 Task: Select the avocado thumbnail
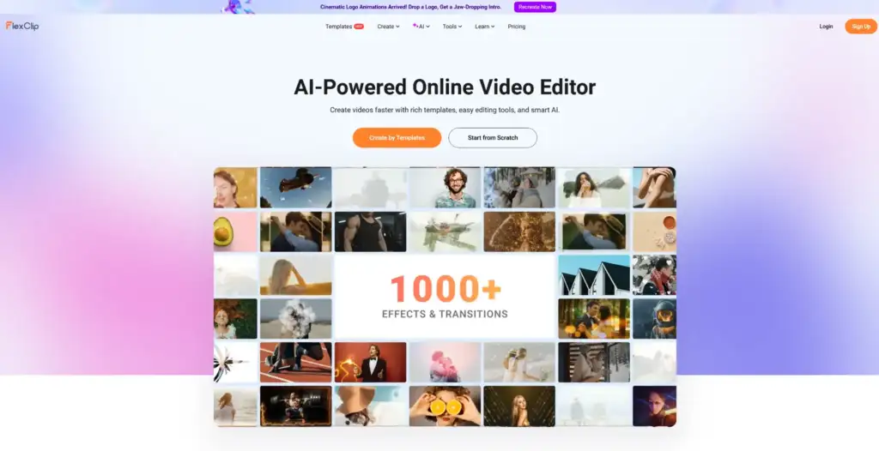pos(235,232)
